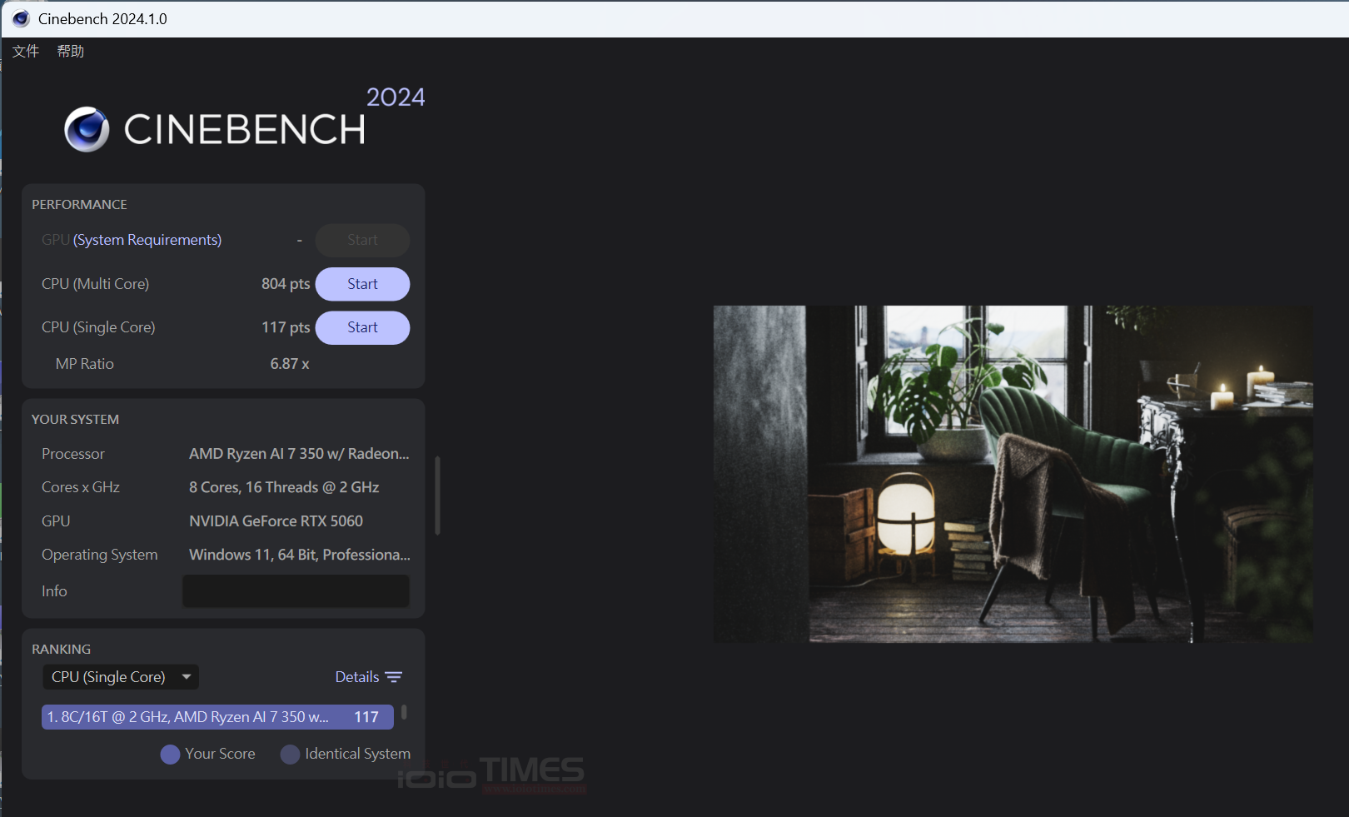Screen dimensions: 1349x817
Task: Click the ranking list scrollbar
Action: (x=404, y=712)
